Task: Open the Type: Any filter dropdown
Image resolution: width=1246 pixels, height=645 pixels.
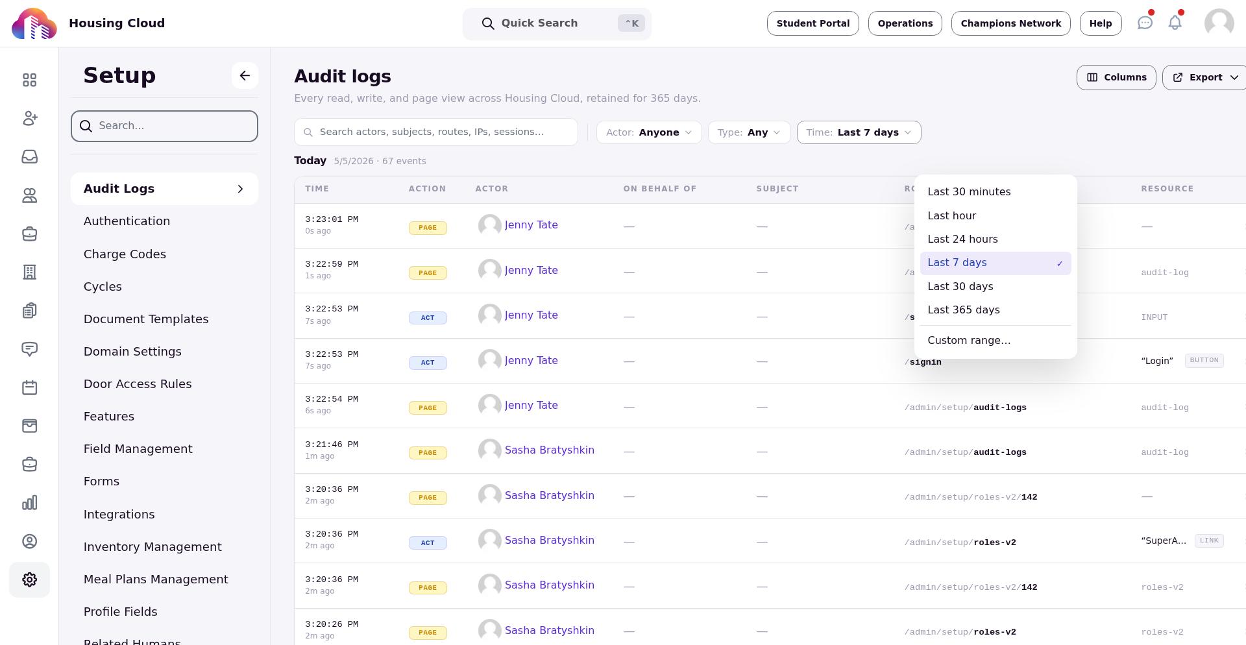Action: pyautogui.click(x=749, y=132)
